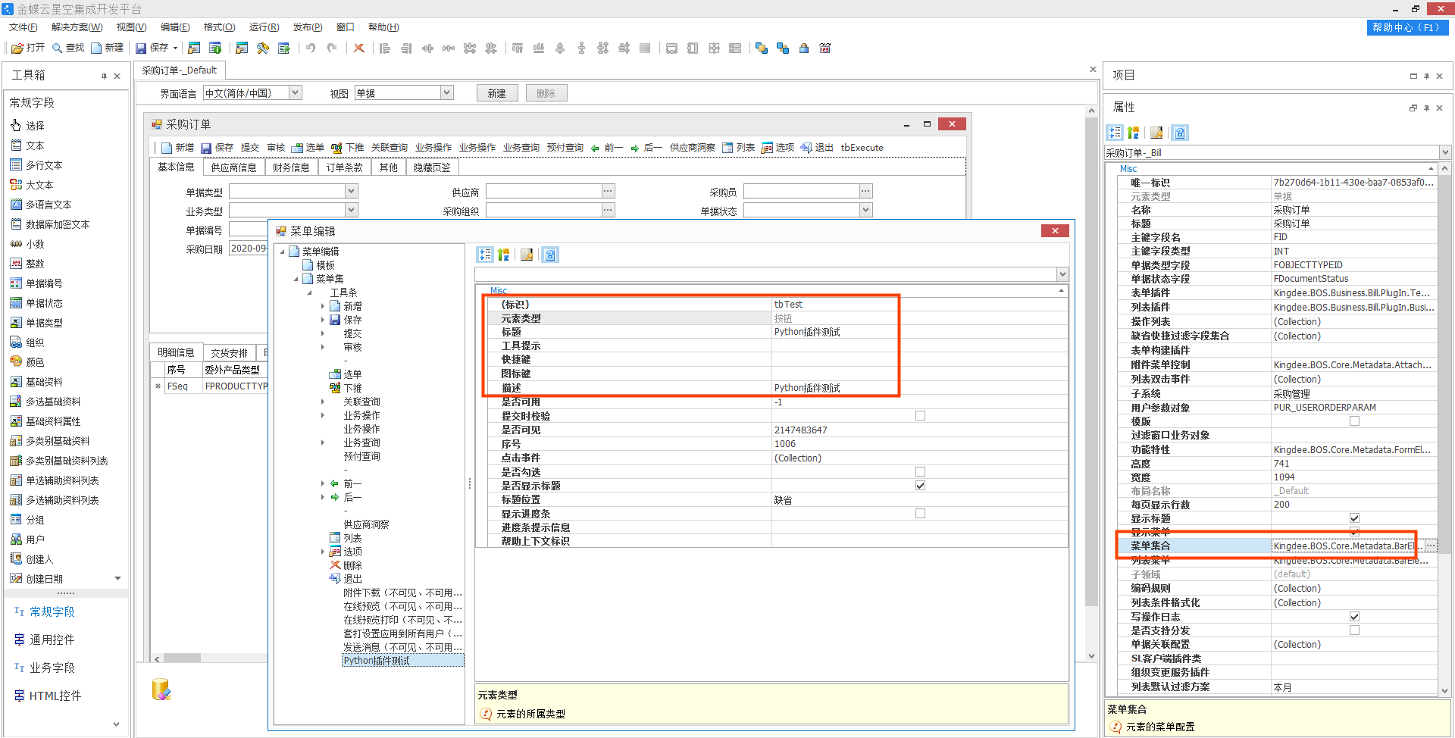Click the 采购日期 date input field
The height and width of the screenshot is (738, 1455).
point(248,249)
